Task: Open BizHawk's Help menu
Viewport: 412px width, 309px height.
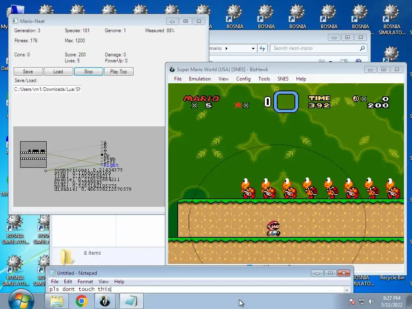Action: [x=301, y=79]
